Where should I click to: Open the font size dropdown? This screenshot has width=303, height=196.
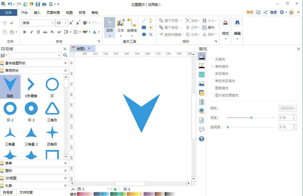[x=66, y=23]
